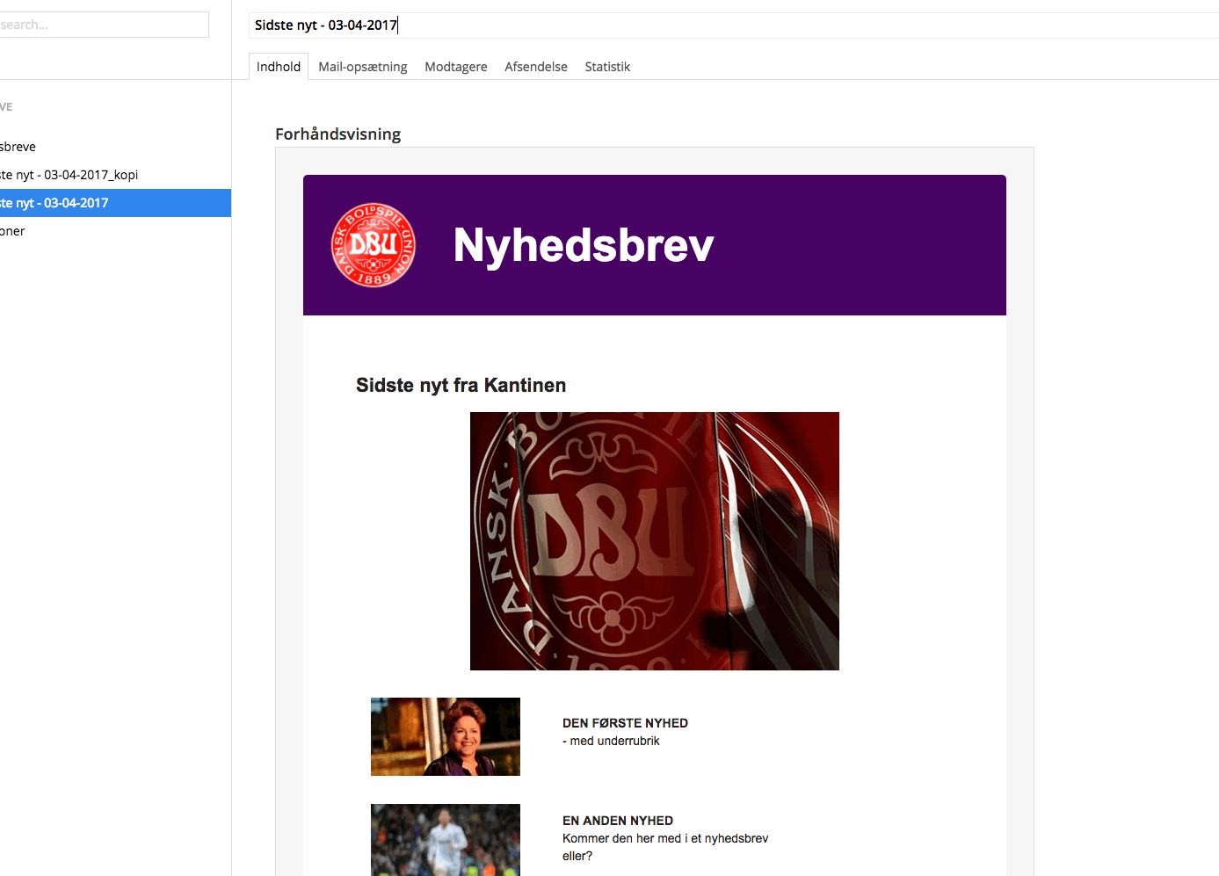Go to the Afsendelse tab
Screen dimensions: 1219x876
(x=535, y=67)
